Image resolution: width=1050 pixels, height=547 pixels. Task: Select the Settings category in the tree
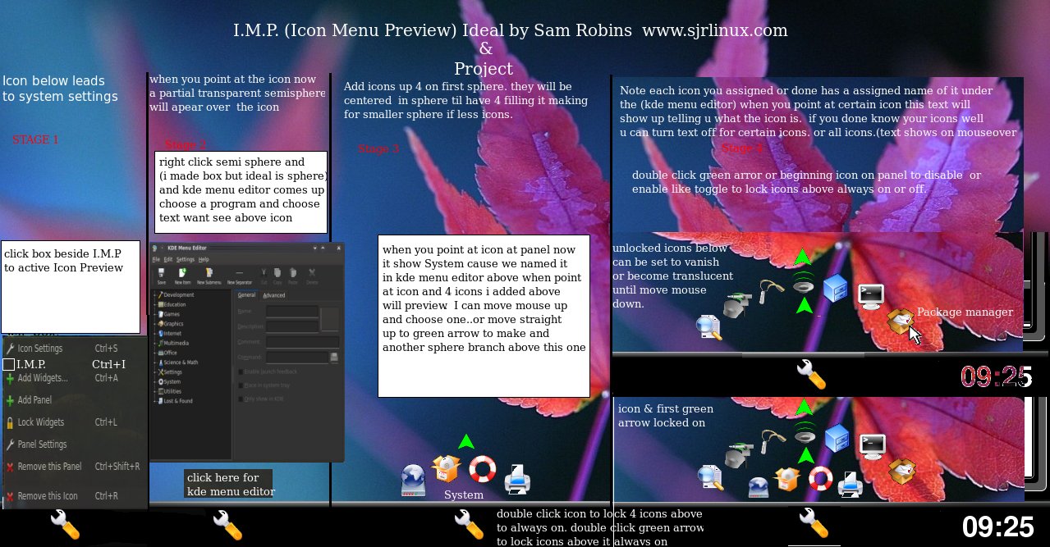[x=170, y=372]
